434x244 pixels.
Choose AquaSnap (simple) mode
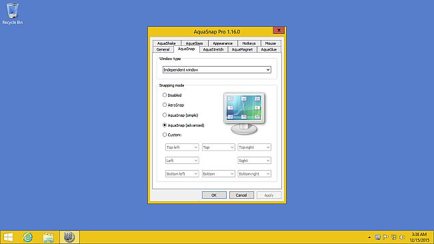(181, 115)
